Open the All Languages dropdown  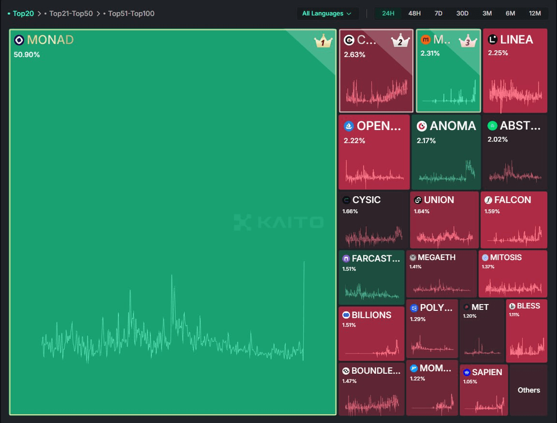(327, 14)
